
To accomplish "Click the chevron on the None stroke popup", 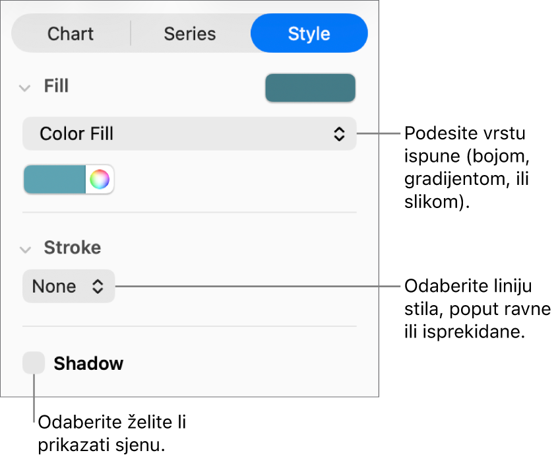I will pyautogui.click(x=97, y=286).
